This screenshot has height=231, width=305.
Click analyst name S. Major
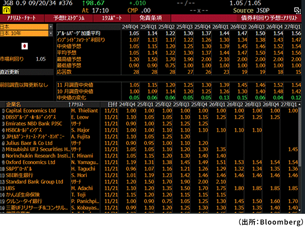80,130
